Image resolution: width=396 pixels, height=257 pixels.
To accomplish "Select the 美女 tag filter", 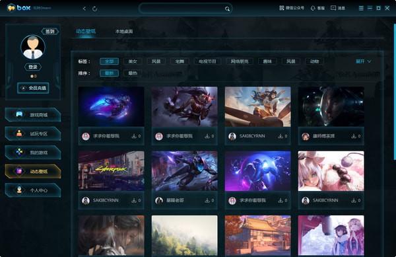I will pyautogui.click(x=133, y=61).
